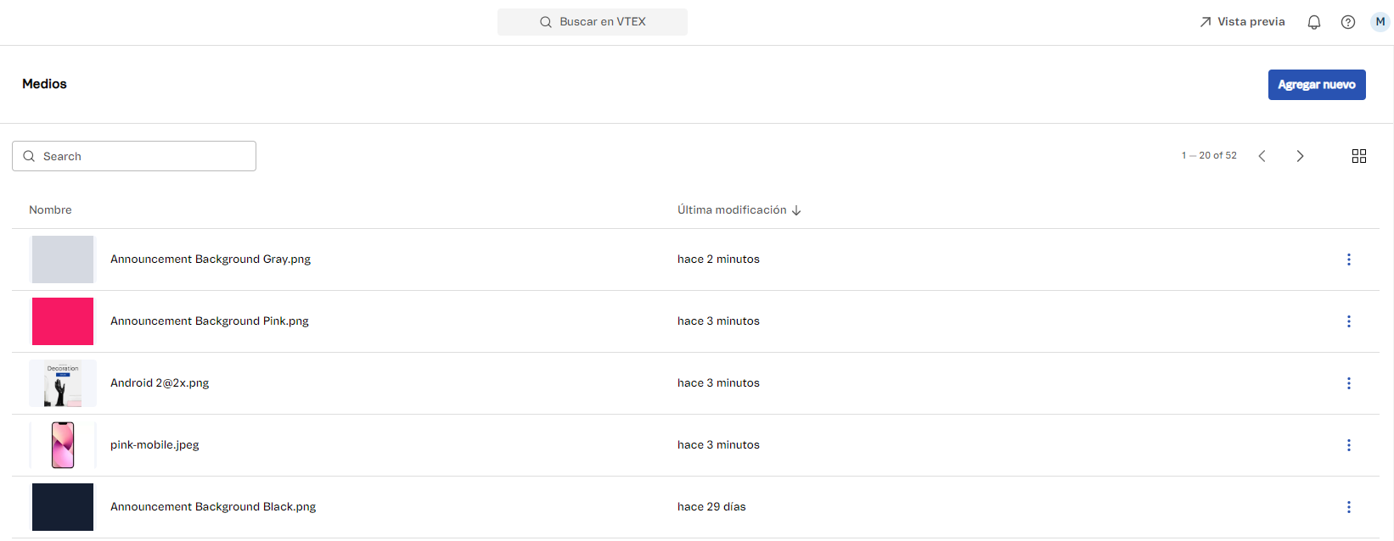Open the help question mark icon
The width and height of the screenshot is (1394, 541).
coord(1347,22)
